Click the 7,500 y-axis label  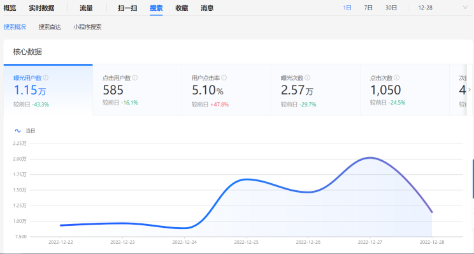point(20,236)
